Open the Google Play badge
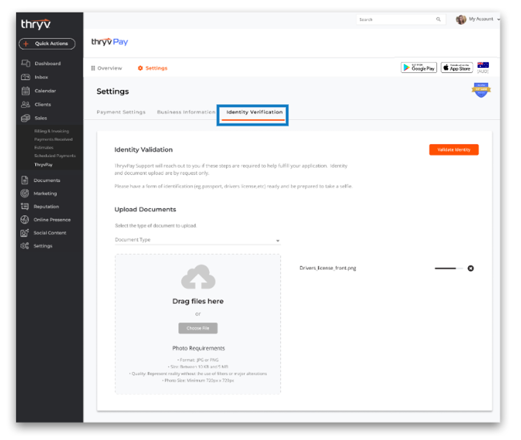 pos(418,67)
